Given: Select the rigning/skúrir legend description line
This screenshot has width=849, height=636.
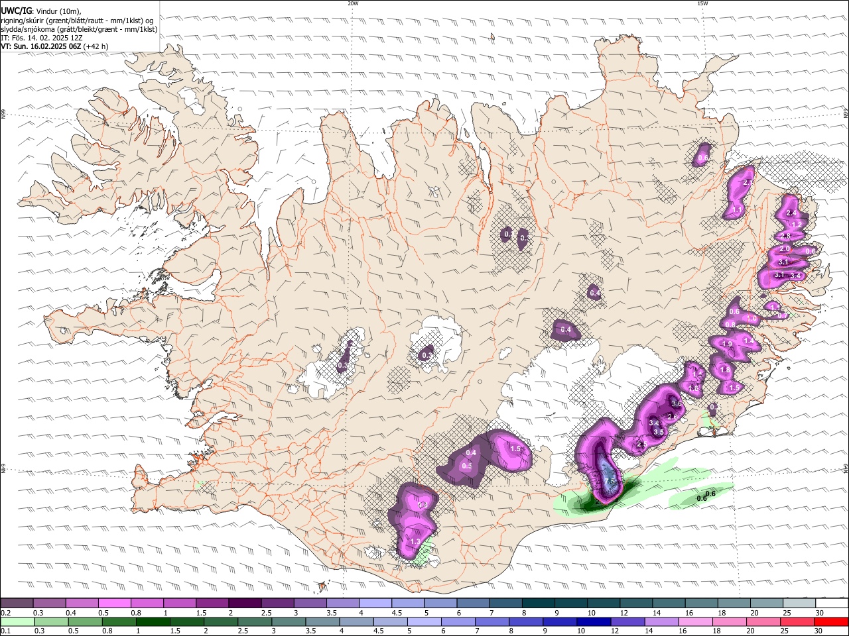Looking at the screenshot, I should click(77, 21).
